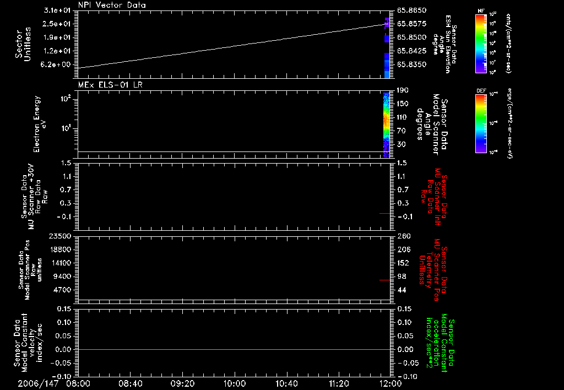Click the '10:40' time axis label

(x=286, y=383)
